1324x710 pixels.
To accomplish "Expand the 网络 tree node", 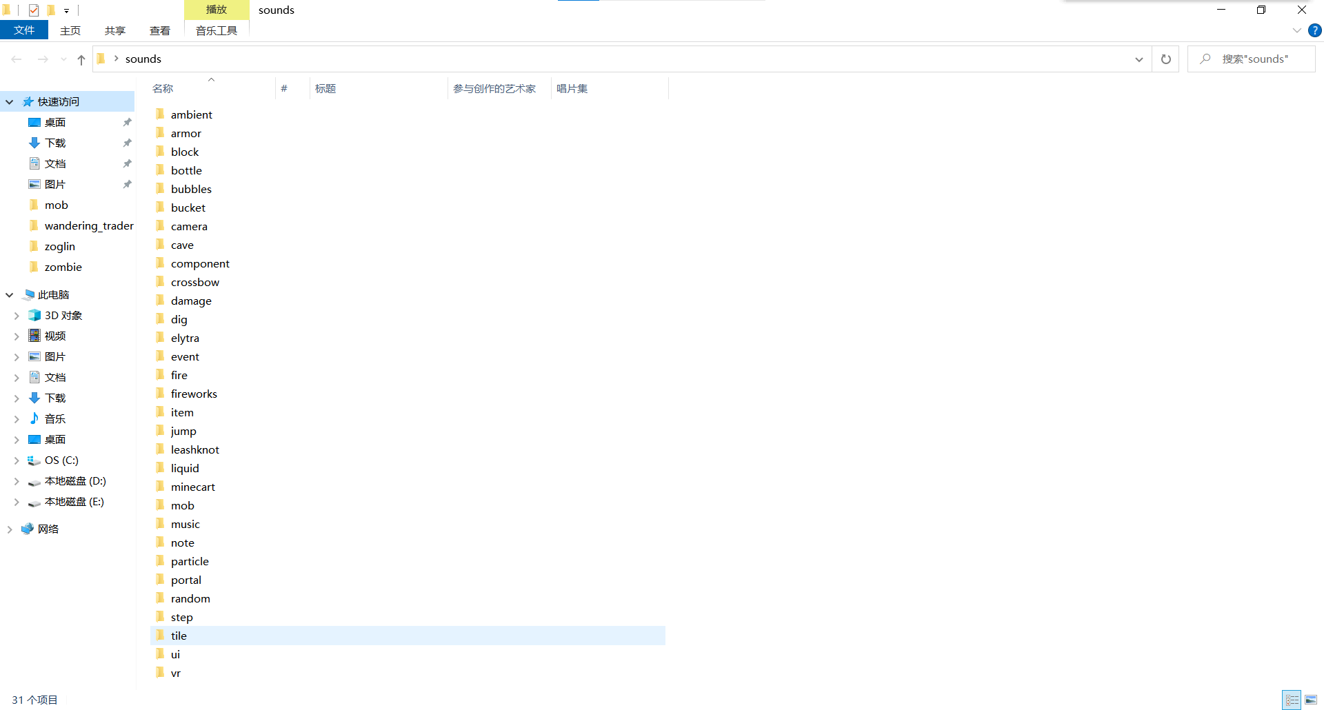I will (10, 529).
